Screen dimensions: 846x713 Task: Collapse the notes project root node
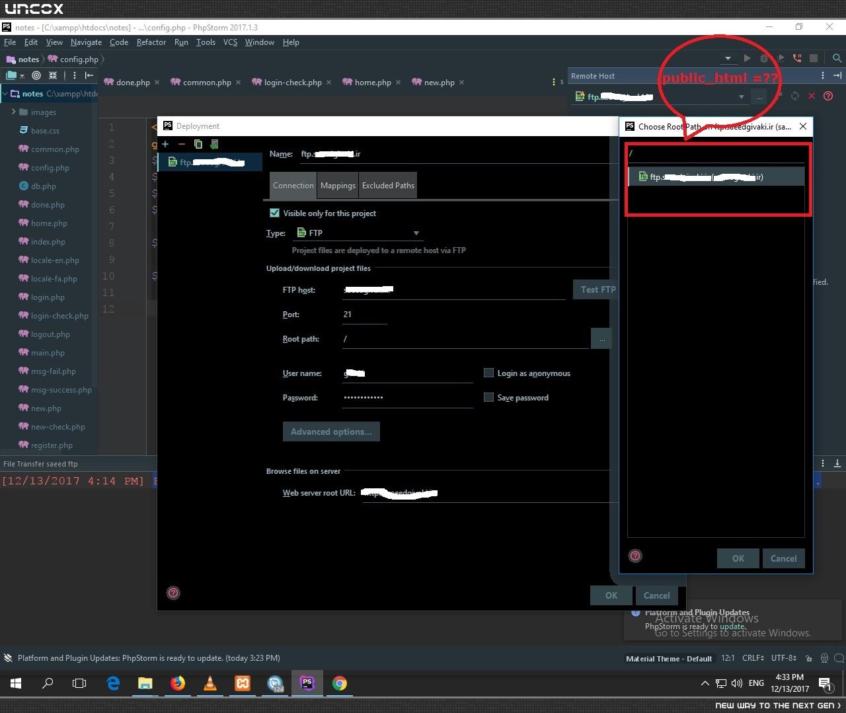tap(5, 93)
